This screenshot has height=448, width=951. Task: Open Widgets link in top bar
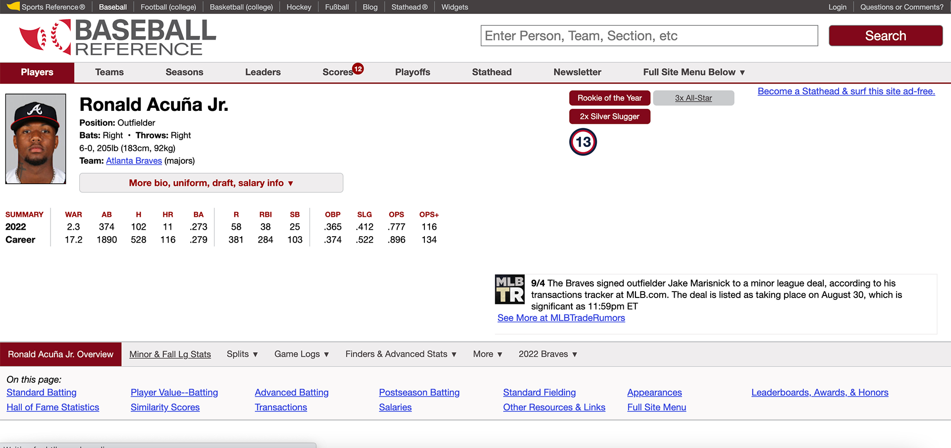point(455,7)
